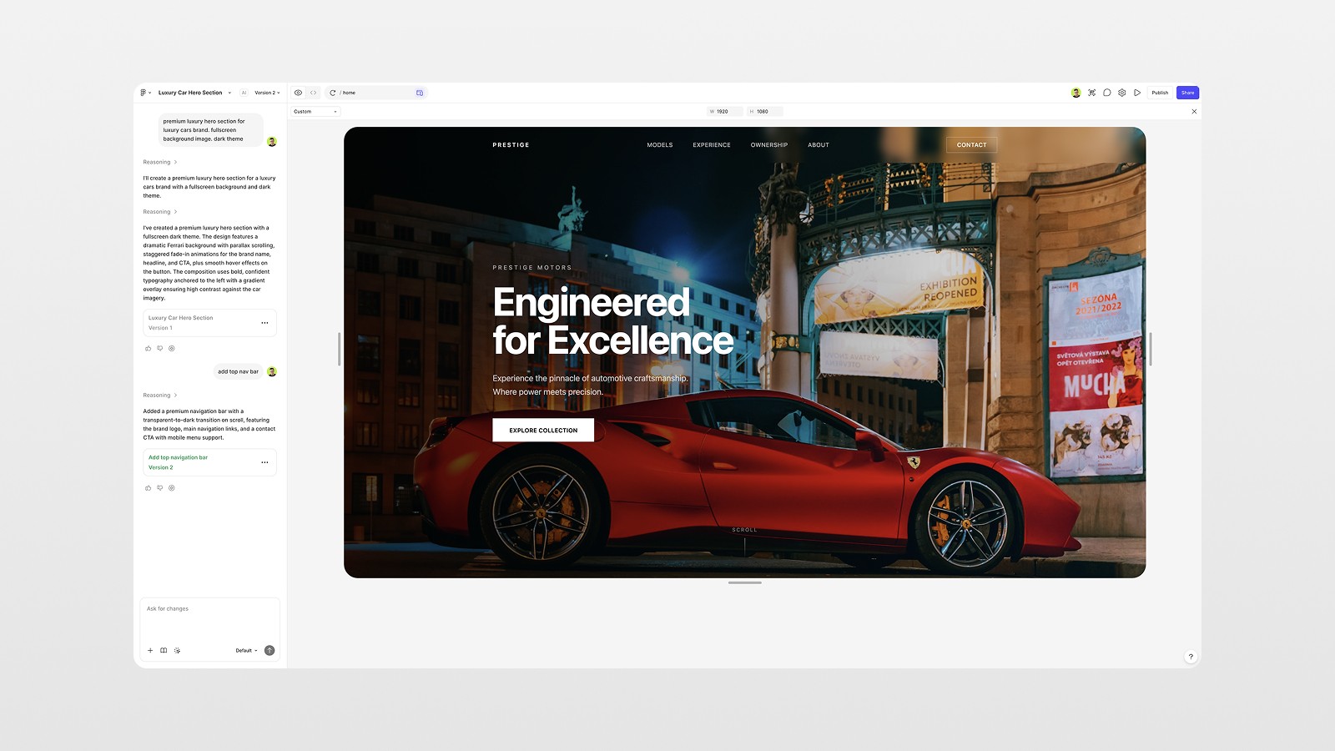Viewport: 1335px width, 751px height.
Task: Click the PRESTIGE logo in the preview nav
Action: (x=511, y=145)
